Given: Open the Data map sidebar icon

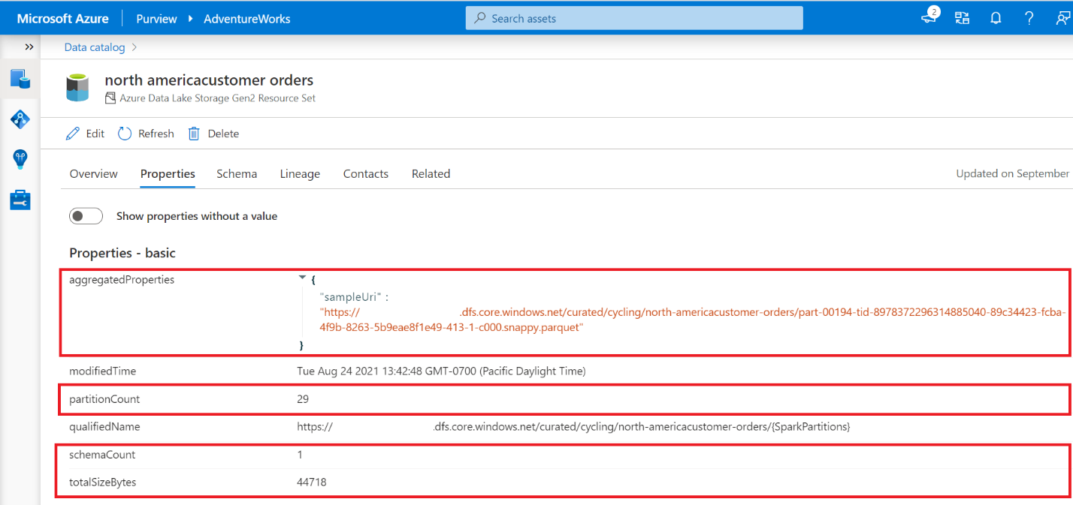Looking at the screenshot, I should [x=20, y=119].
